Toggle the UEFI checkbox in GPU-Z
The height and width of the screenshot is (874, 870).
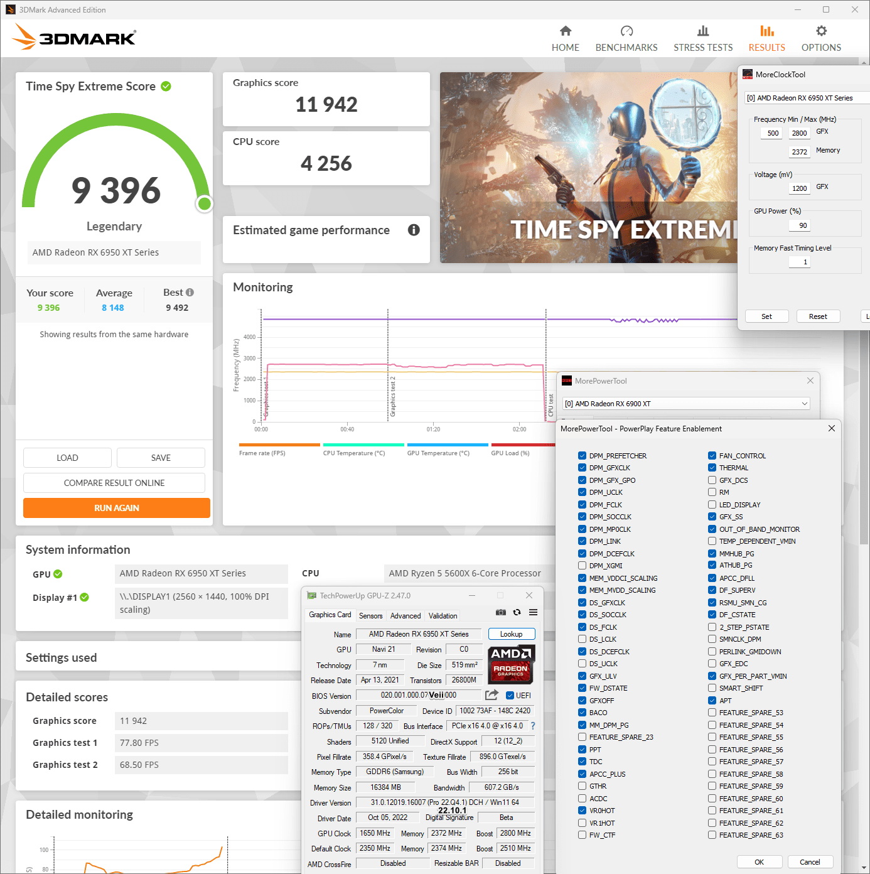(x=510, y=695)
